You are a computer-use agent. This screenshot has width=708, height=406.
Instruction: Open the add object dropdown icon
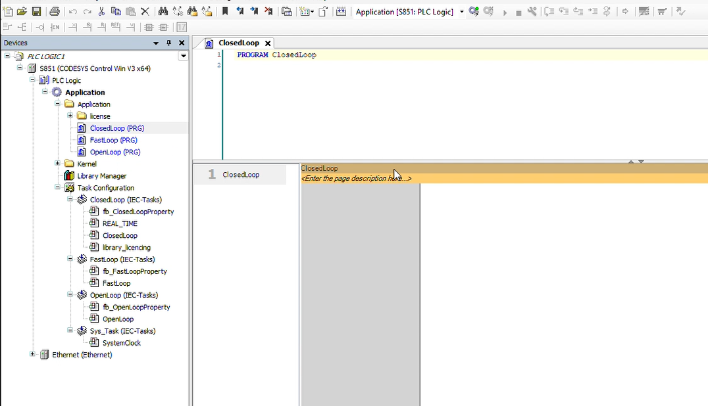coord(307,12)
